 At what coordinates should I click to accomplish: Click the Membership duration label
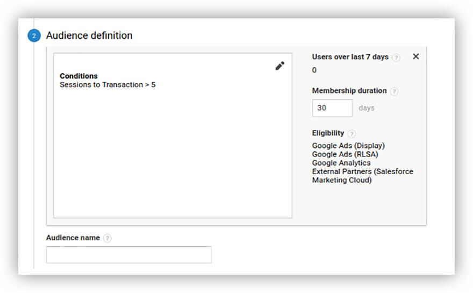coord(349,91)
